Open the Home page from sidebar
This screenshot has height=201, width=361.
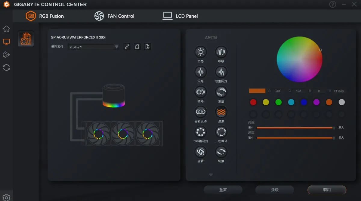click(6, 29)
